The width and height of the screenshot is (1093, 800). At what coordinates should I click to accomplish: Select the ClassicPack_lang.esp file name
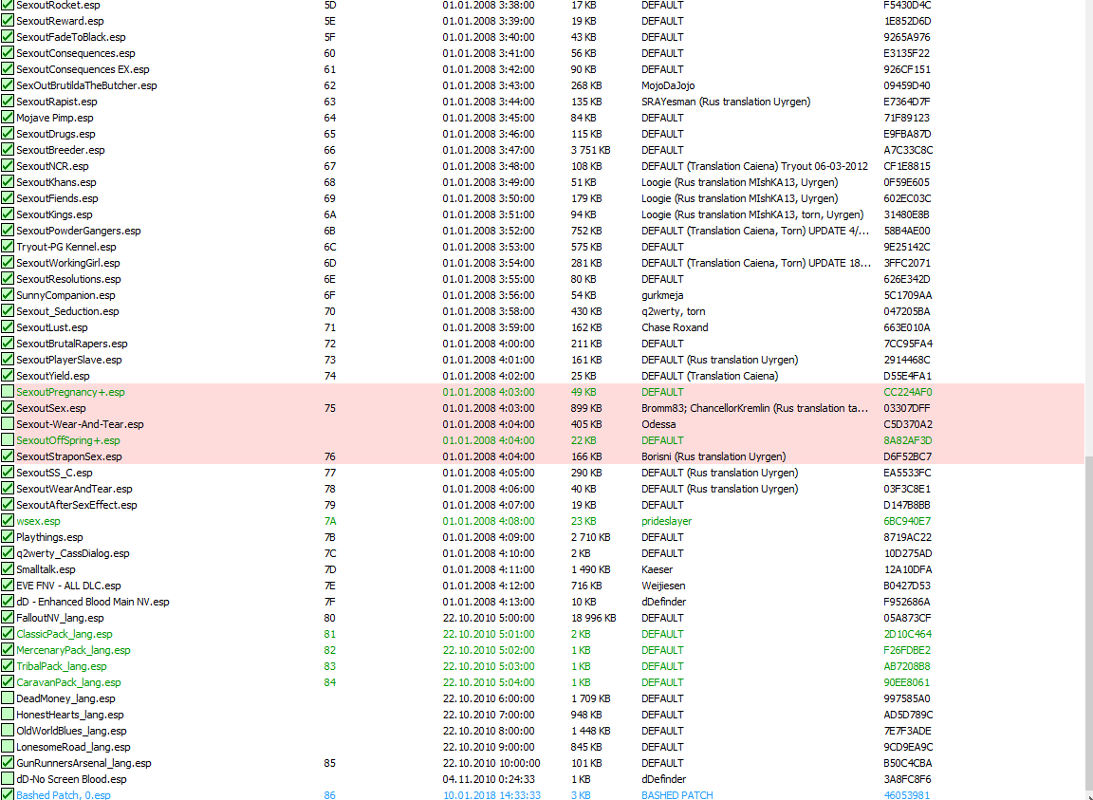[x=64, y=634]
